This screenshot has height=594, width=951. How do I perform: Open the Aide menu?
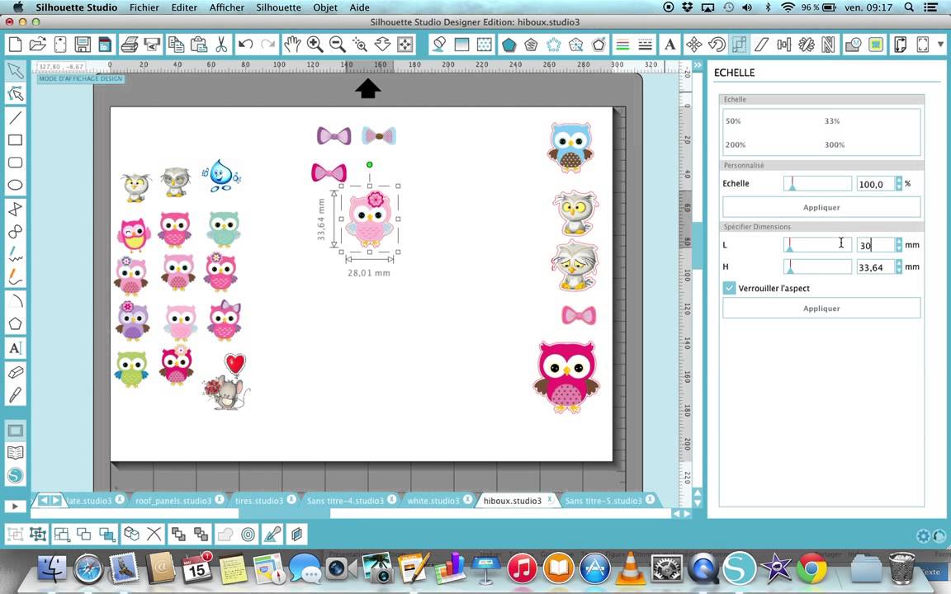[x=360, y=7]
